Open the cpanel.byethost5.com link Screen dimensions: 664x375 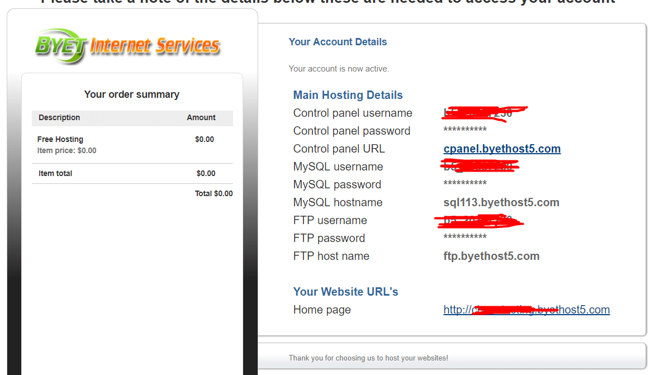click(502, 149)
